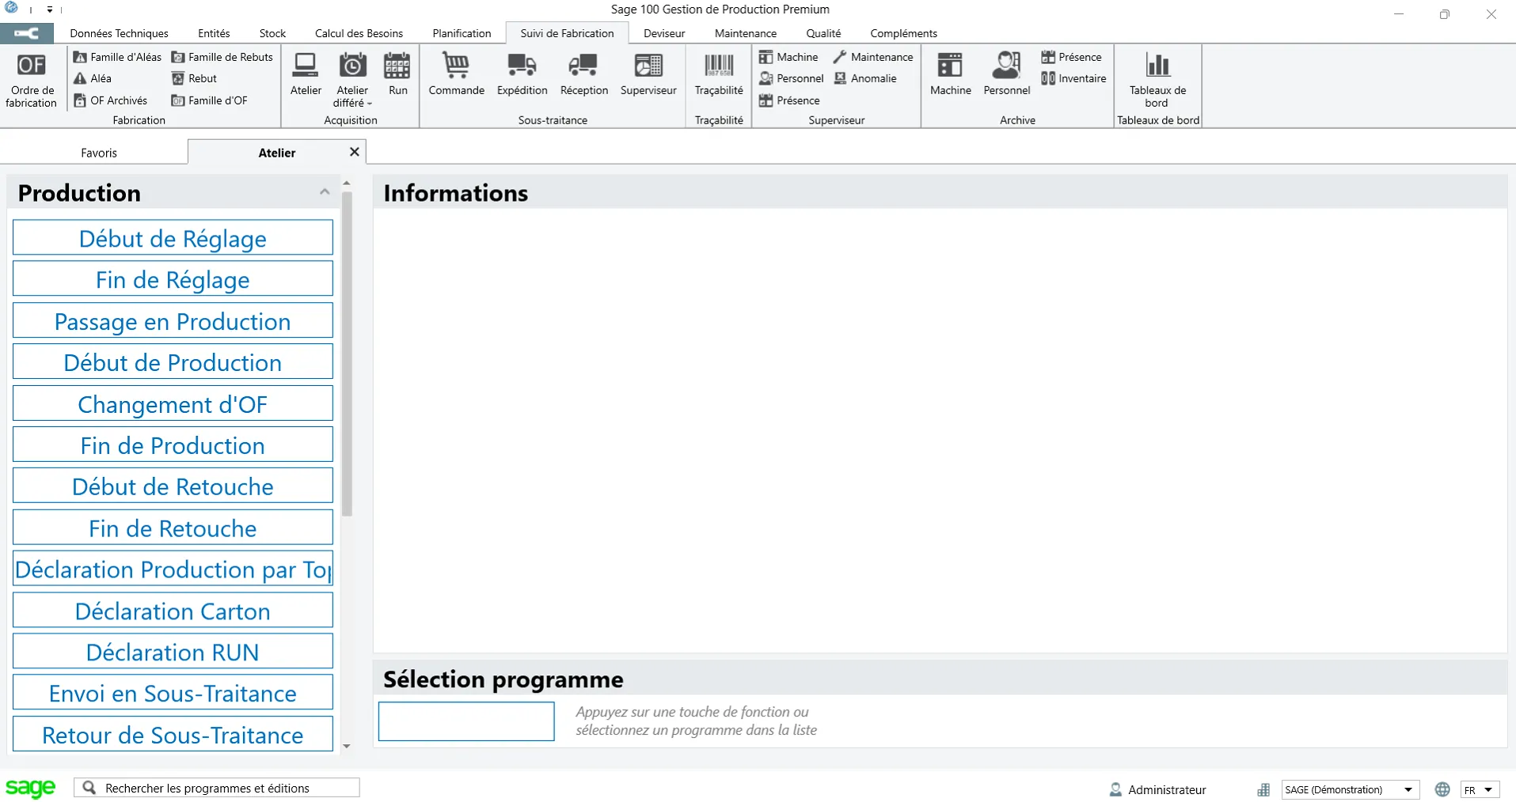Click the wrench application menu button
Screen dimensions: 1516x802
point(27,33)
